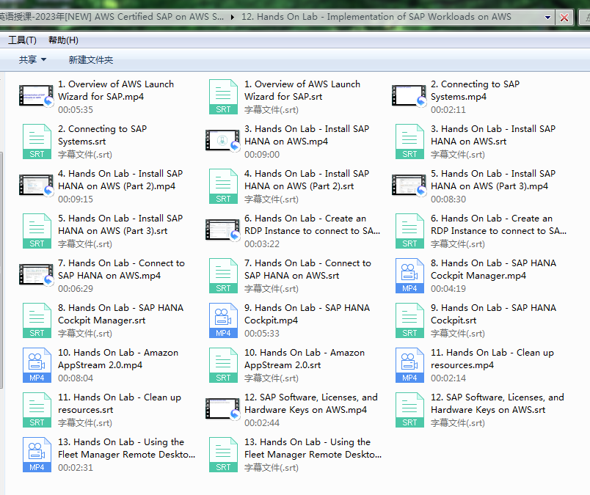The image size is (590, 495).
Task: Select file name 8. SAP HANA Cockpit Manager.mp4
Action: (493, 269)
